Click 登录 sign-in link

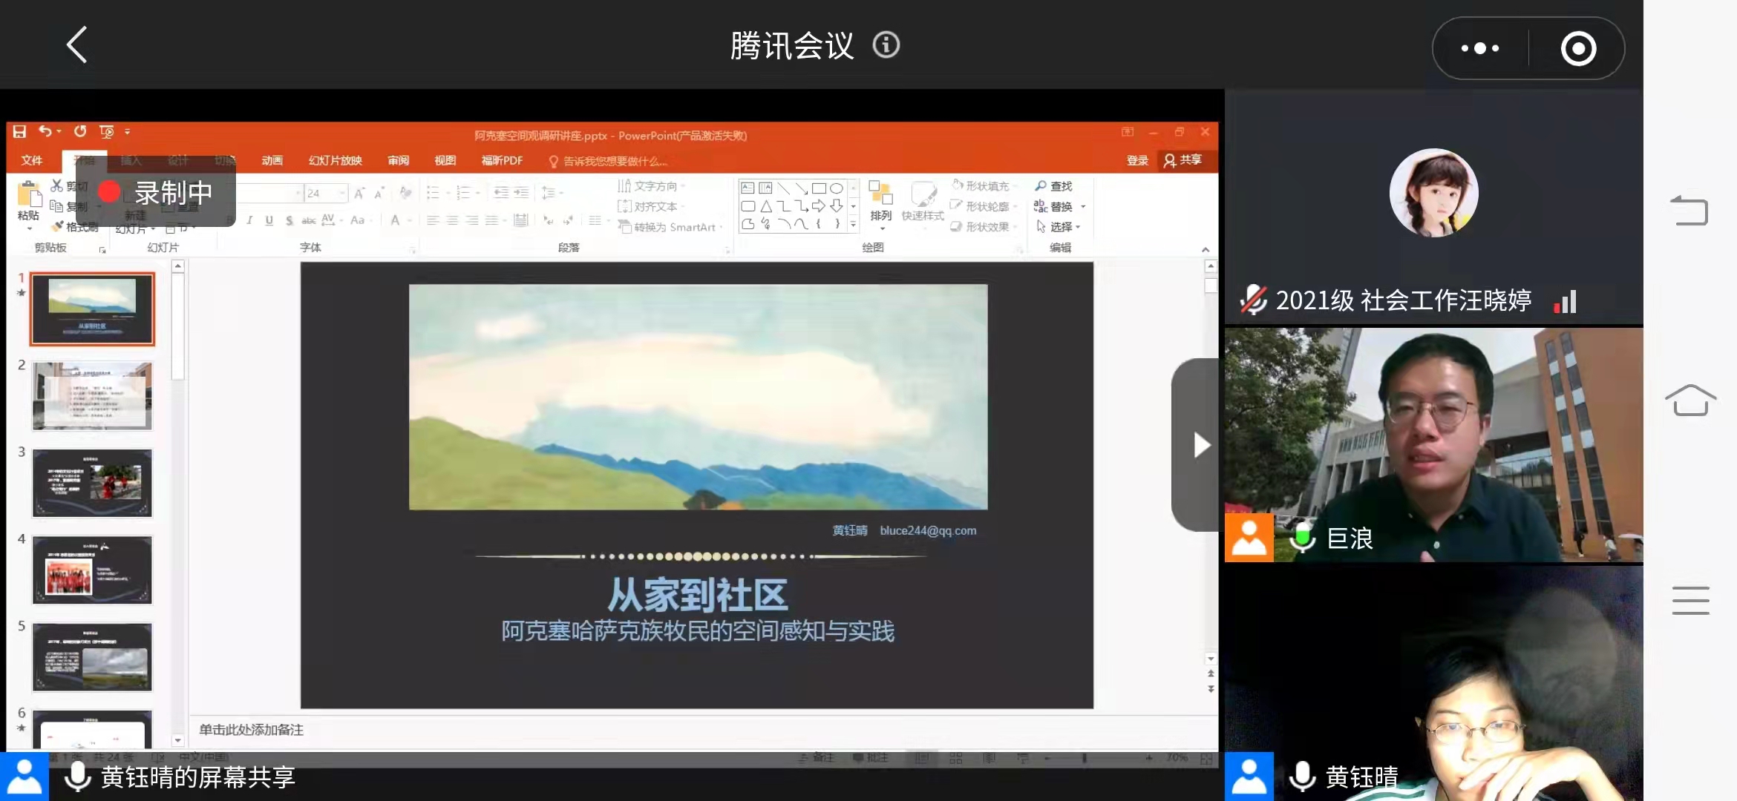[x=1136, y=160]
